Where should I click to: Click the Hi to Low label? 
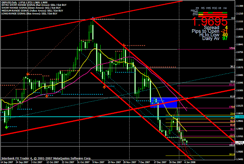click(209, 35)
